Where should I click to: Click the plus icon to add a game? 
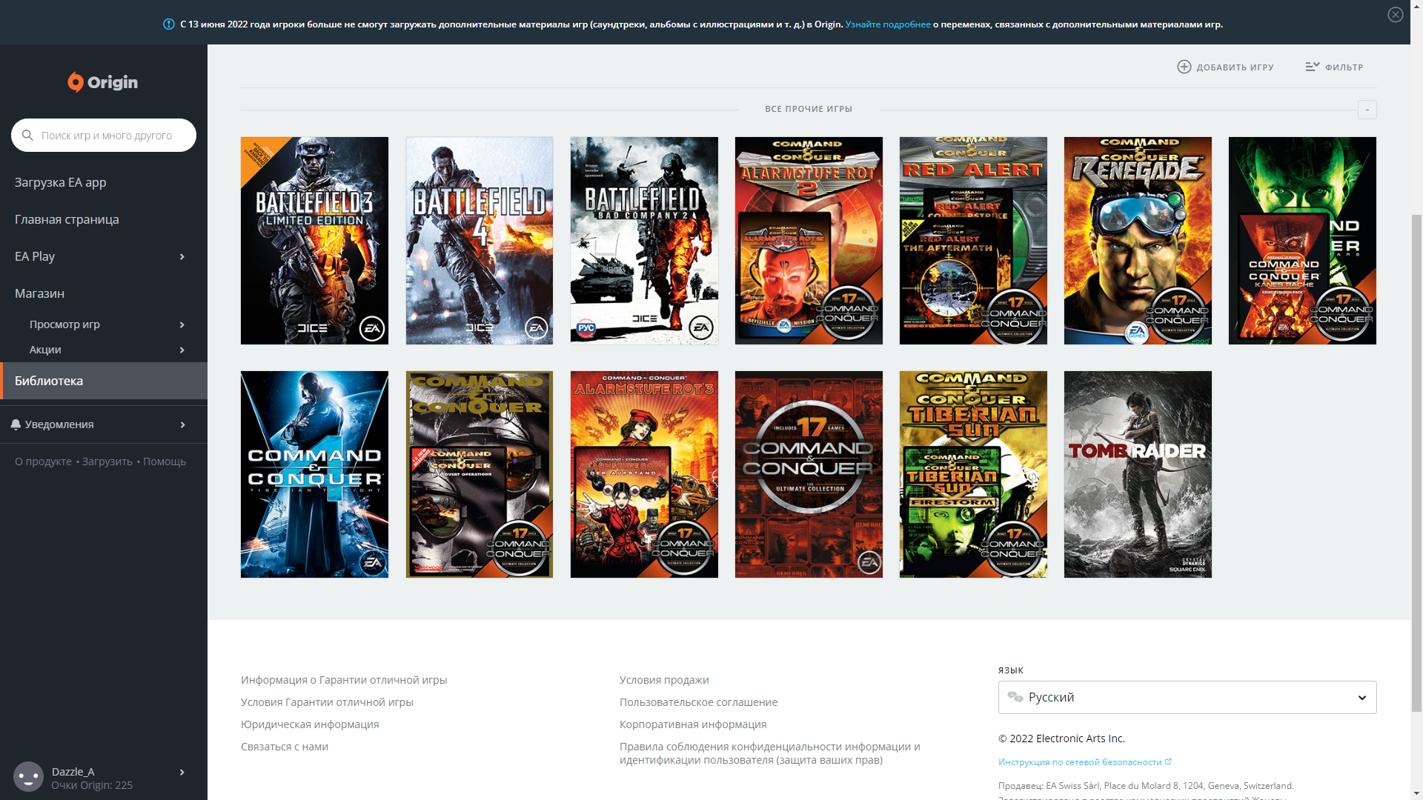coord(1184,67)
